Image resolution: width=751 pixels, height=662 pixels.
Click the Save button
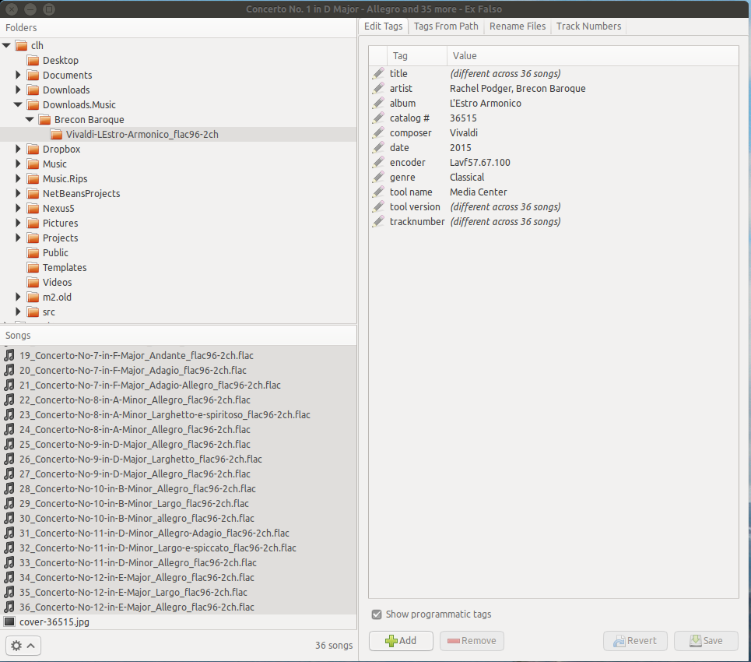click(705, 641)
